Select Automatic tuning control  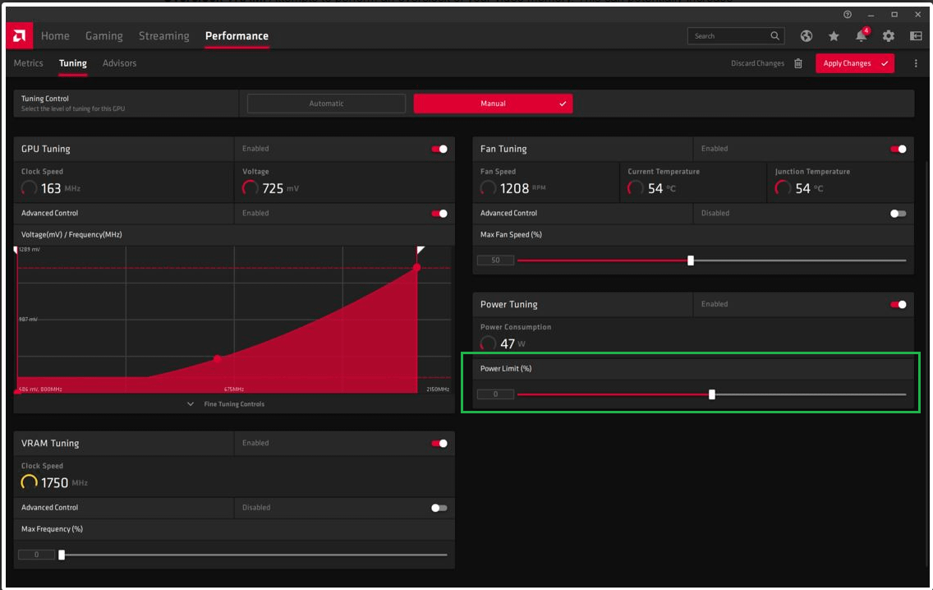coord(326,104)
